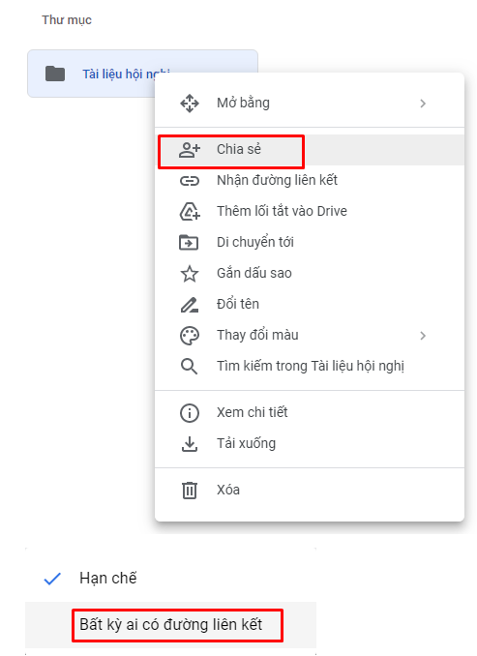
Task: Choose Tải xuống from the context menu
Action: (x=310, y=443)
